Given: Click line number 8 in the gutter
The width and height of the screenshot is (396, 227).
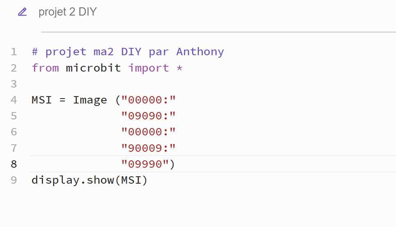Looking at the screenshot, I should 14,164.
